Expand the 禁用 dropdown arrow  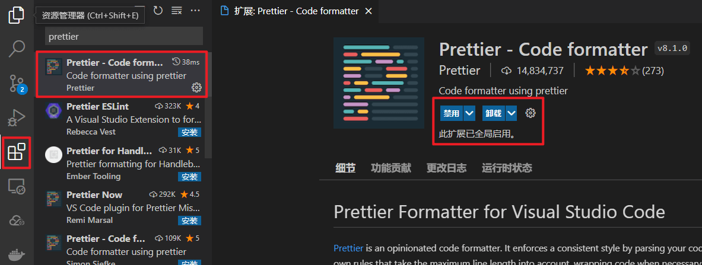469,113
